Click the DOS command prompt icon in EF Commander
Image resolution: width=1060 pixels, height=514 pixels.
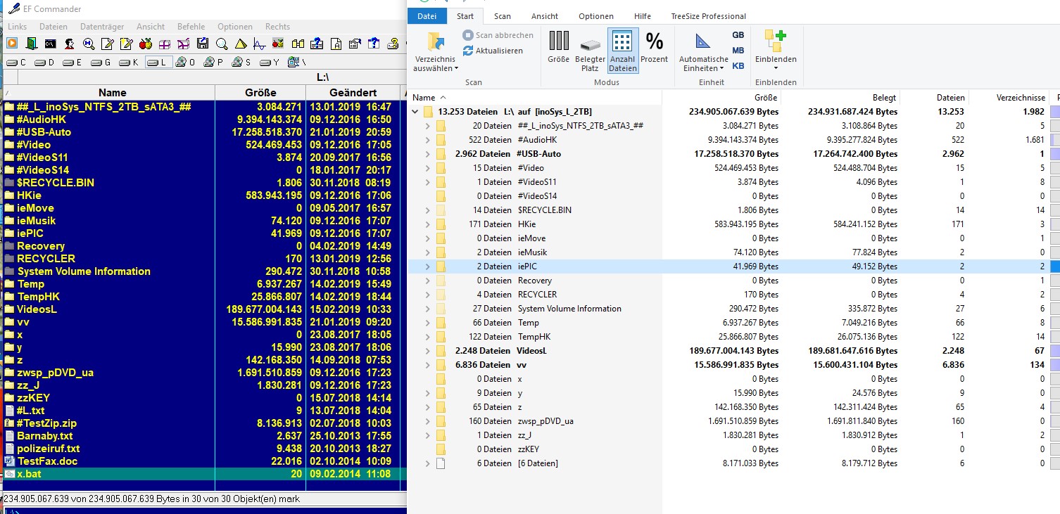50,44
